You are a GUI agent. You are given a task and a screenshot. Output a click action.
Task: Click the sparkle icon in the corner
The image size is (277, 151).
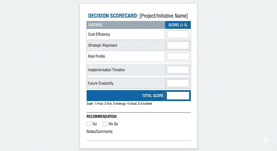pos(266,140)
